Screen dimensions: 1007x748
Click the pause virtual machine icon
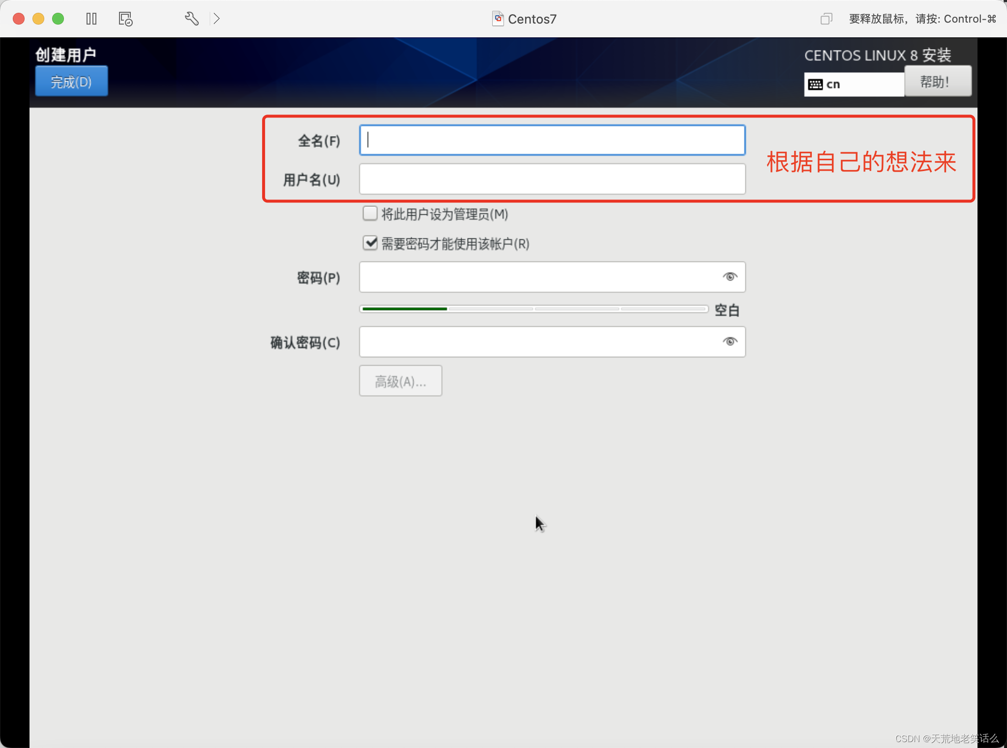[91, 19]
